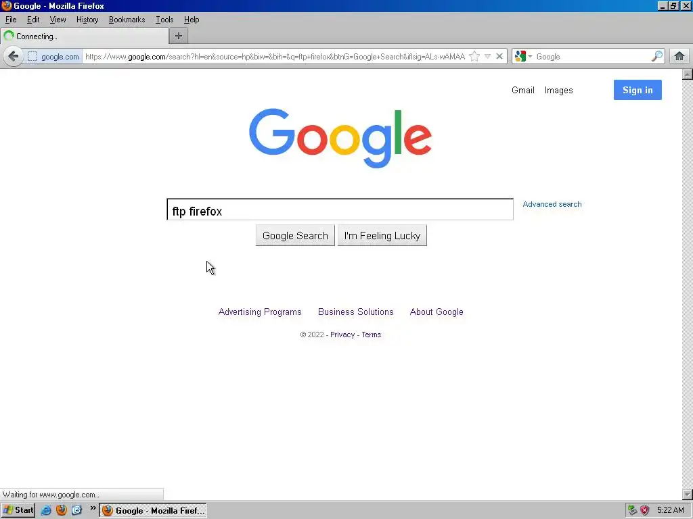Click the Waiting for www.google.com status text
This screenshot has height=519, width=693.
coord(51,495)
